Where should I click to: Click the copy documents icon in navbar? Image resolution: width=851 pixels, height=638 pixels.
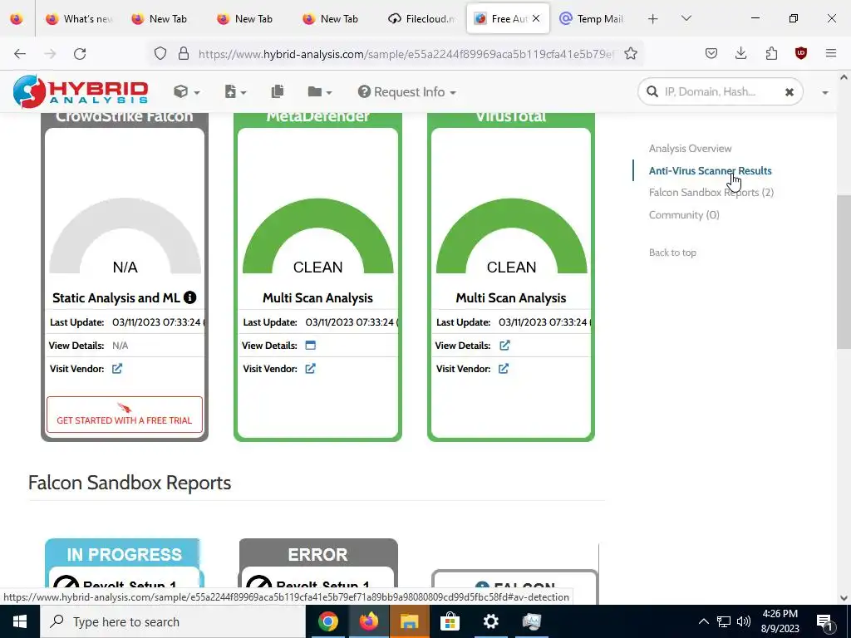coord(278,91)
